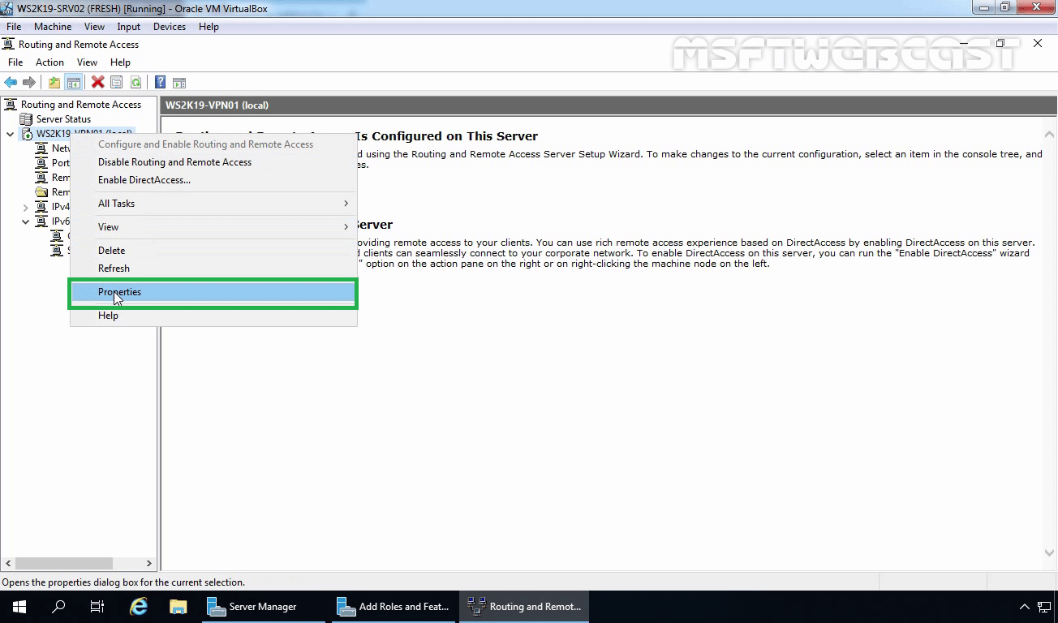The width and height of the screenshot is (1058, 623).
Task: Click the red X Delete toolbar icon
Action: tap(98, 82)
